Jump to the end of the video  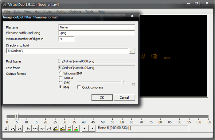[49, 129]
